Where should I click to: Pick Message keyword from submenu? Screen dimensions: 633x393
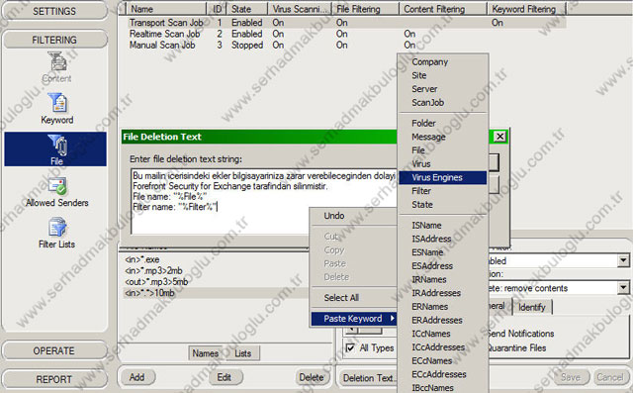442,137
